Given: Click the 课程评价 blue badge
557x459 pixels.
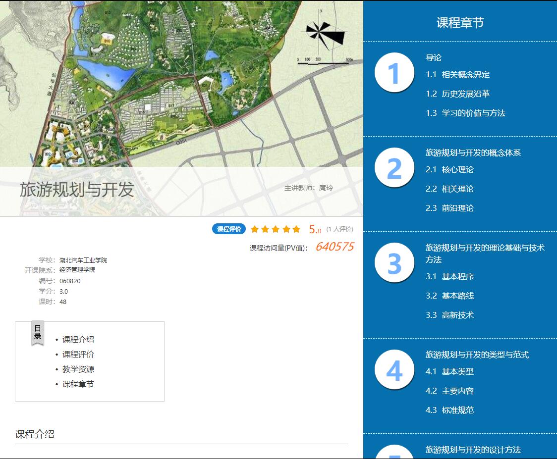Looking at the screenshot, I should (229, 229).
